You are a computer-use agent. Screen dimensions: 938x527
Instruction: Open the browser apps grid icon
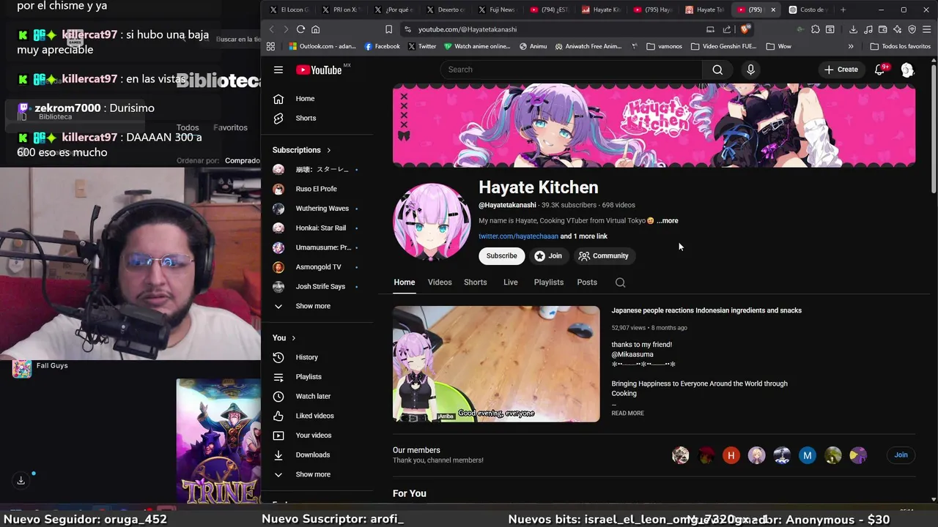270,46
